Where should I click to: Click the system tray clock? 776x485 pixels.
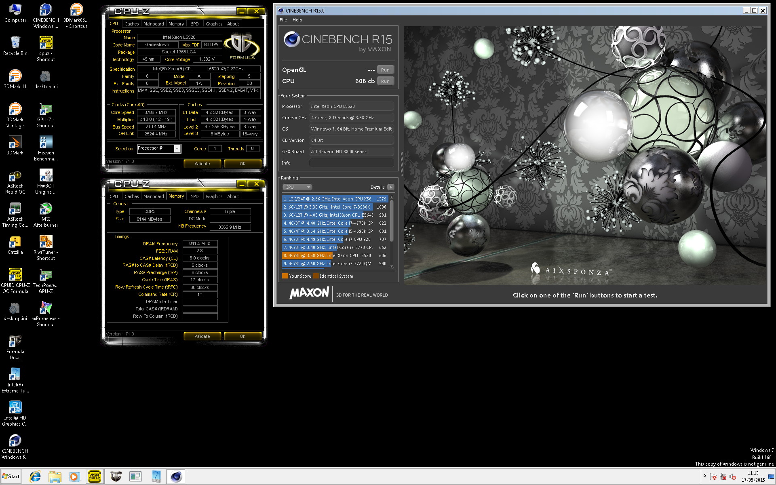[x=753, y=477]
